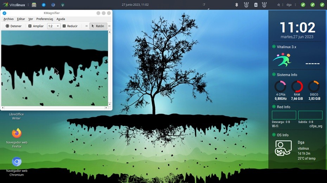Open the Firefox desktop shortcut
327x183 pixels.
click(x=17, y=133)
